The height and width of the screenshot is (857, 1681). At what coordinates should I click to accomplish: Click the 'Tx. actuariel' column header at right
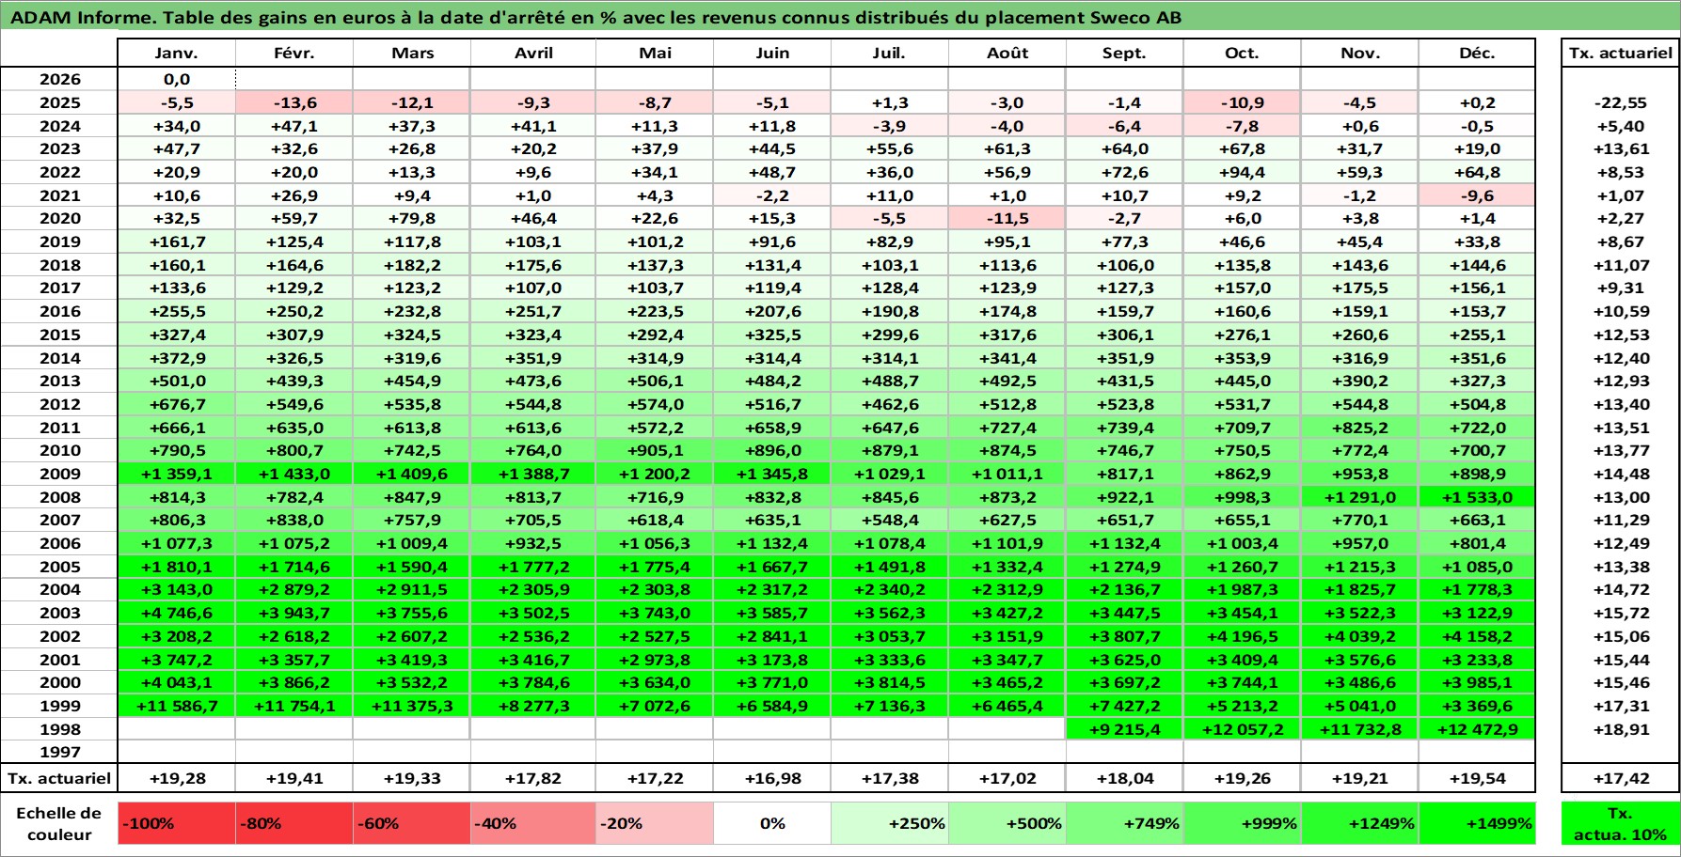click(x=1620, y=53)
